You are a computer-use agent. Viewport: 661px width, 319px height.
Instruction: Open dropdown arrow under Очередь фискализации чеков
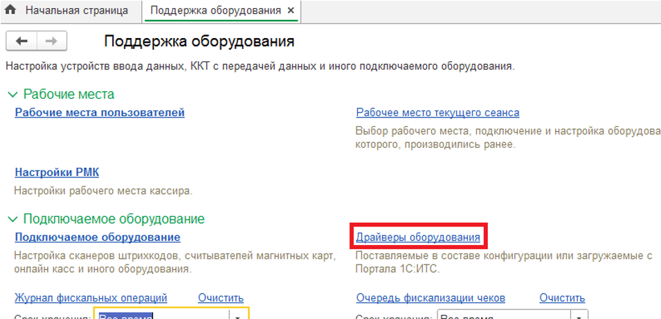(x=579, y=315)
